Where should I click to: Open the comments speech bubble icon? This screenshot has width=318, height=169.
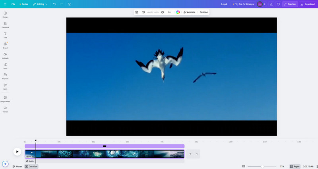click(278, 4)
